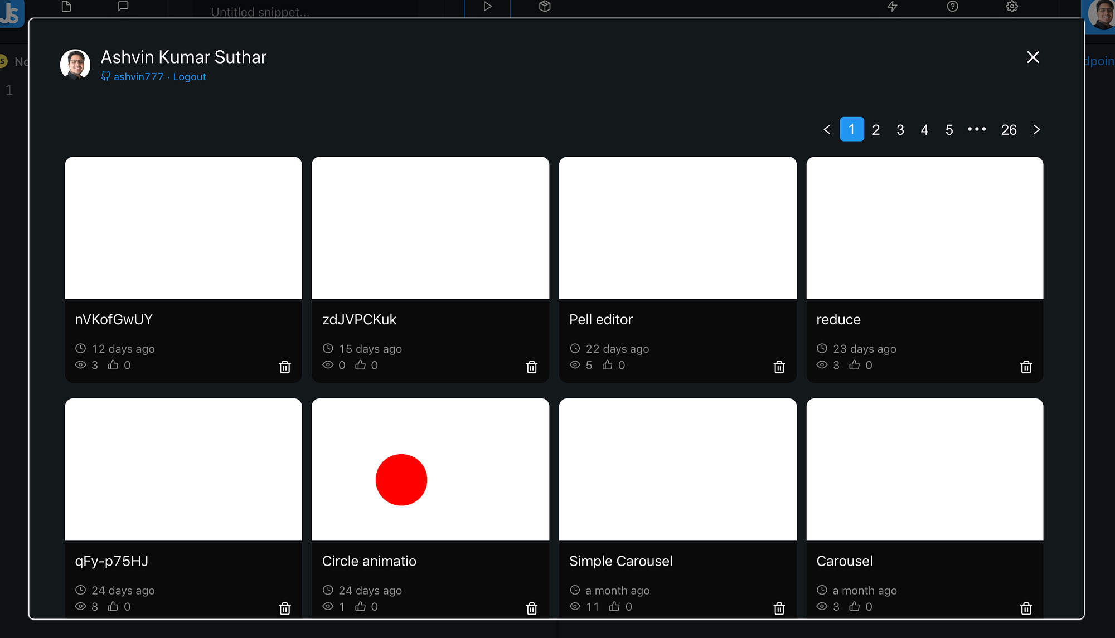The image size is (1115, 638).
Task: Open the comments bubble icon
Action: [x=123, y=7]
